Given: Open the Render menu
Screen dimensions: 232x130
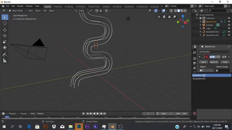Looking at the screenshot, I should [x=20, y=6].
